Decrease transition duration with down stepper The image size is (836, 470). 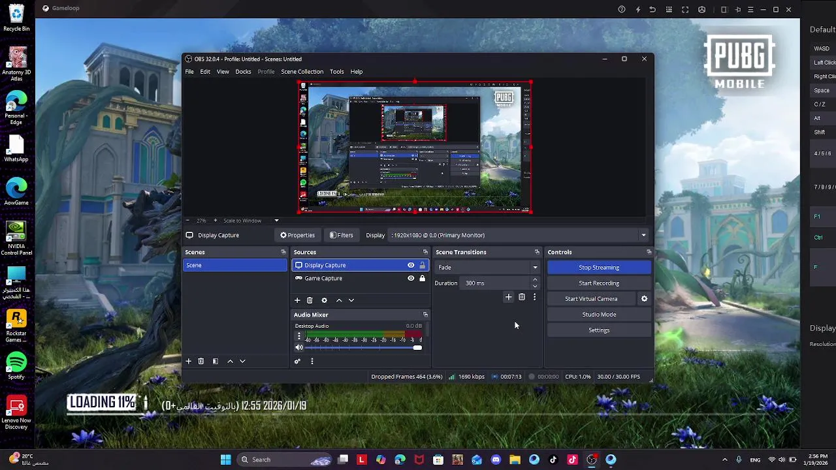tap(535, 286)
